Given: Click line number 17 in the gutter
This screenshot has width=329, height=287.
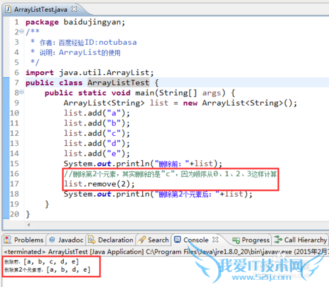Looking at the screenshot, I should 14,183.
